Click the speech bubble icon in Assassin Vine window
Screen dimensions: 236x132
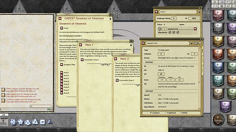click(x=200, y=43)
